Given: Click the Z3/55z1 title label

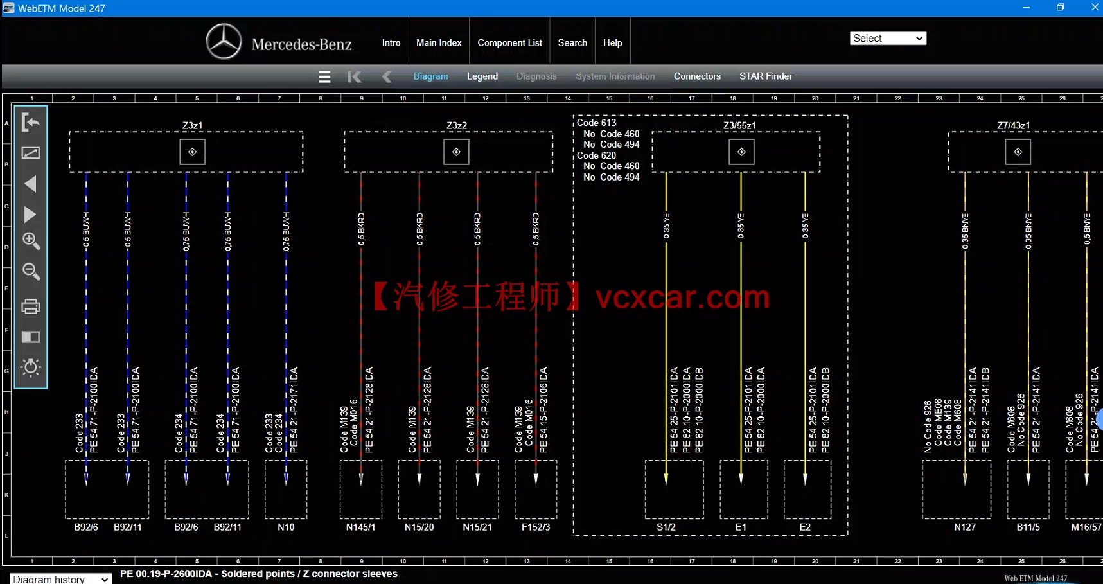Looking at the screenshot, I should 739,126.
